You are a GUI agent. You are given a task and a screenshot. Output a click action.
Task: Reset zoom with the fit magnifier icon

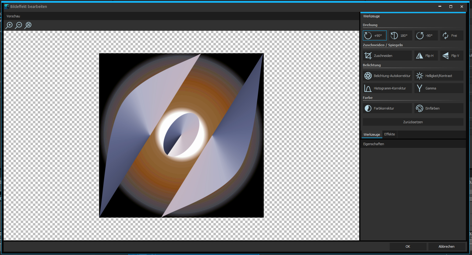point(28,25)
